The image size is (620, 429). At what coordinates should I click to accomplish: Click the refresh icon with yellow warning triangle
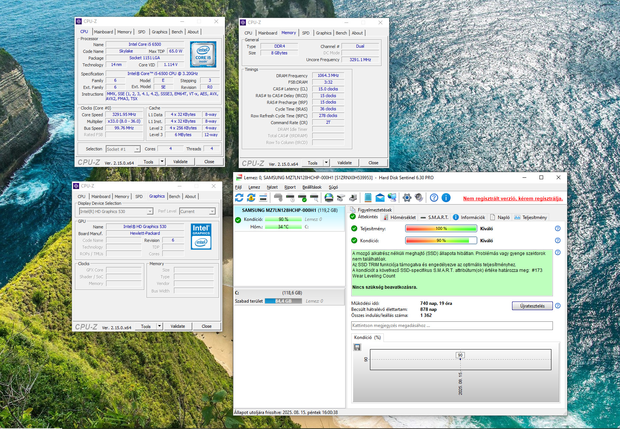tap(251, 198)
